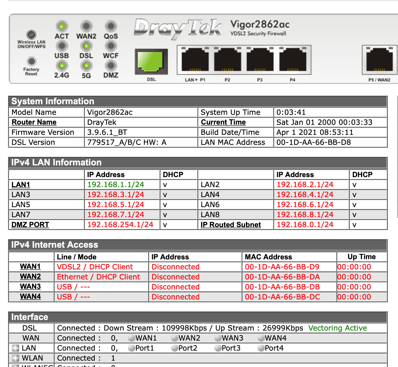Image resolution: width=398 pixels, height=367 pixels.
Task: Click the WCF LED indicator
Action: click(111, 46)
